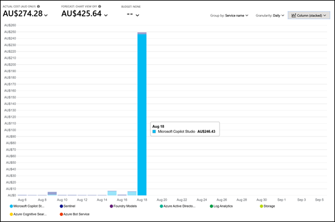Click the AU$425.64 forecast value
The image size is (335, 222).
pyautogui.click(x=81, y=13)
